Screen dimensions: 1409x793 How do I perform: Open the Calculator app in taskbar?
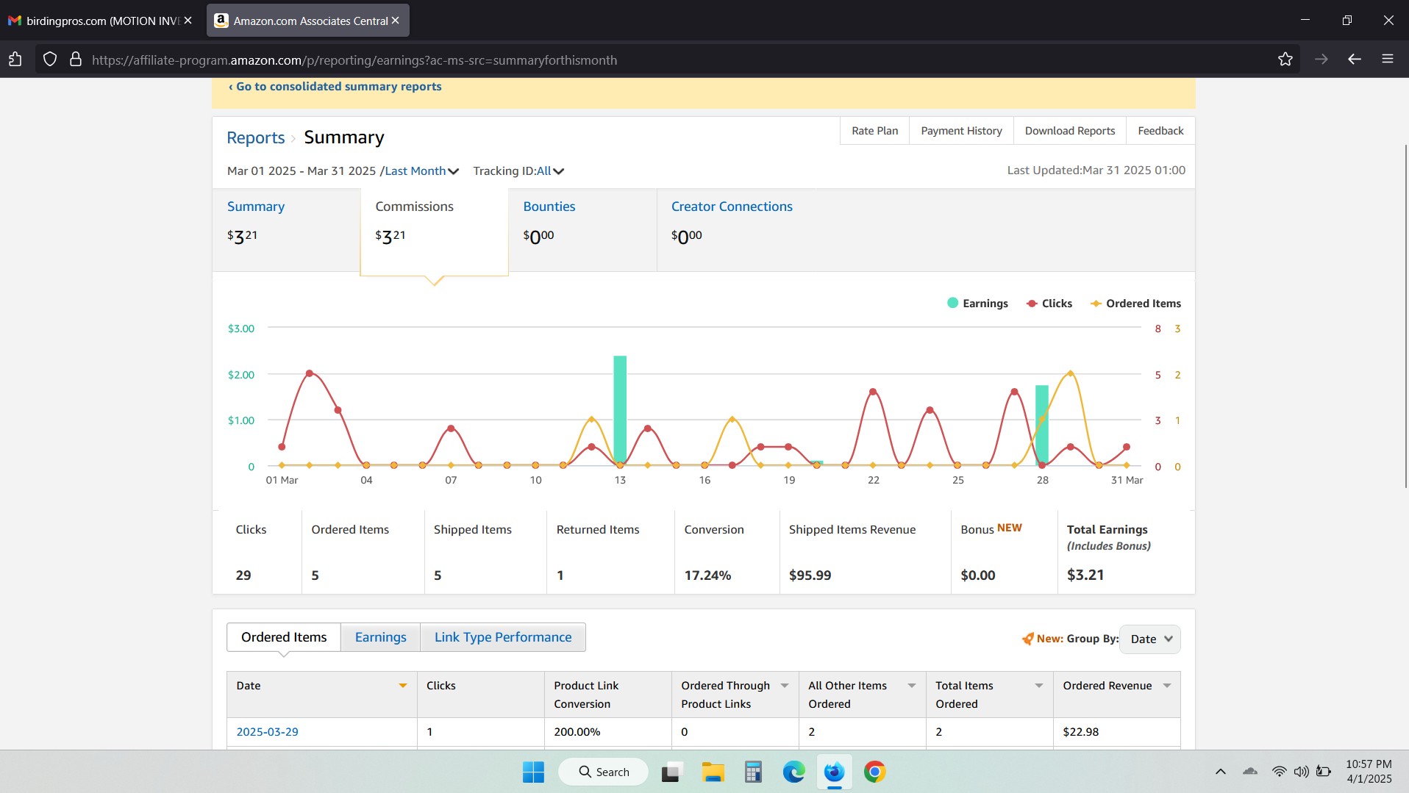753,772
